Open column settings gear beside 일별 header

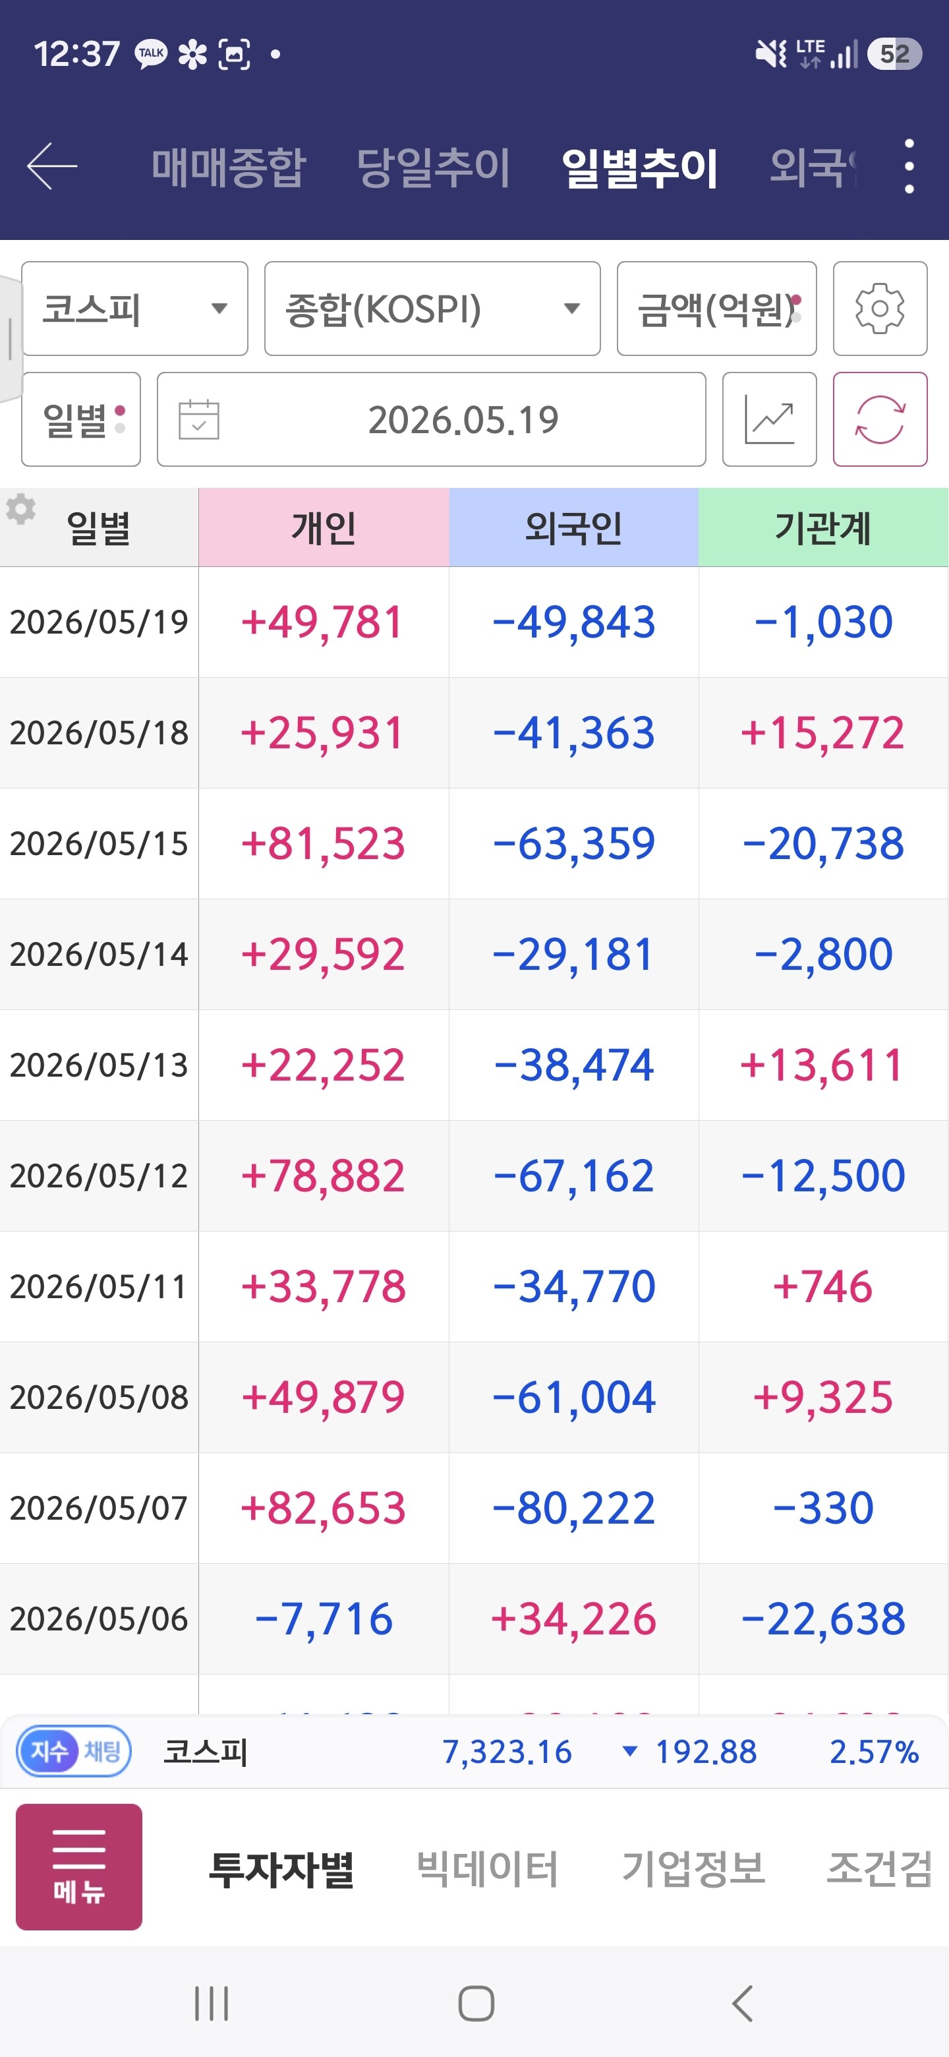pyautogui.click(x=20, y=509)
